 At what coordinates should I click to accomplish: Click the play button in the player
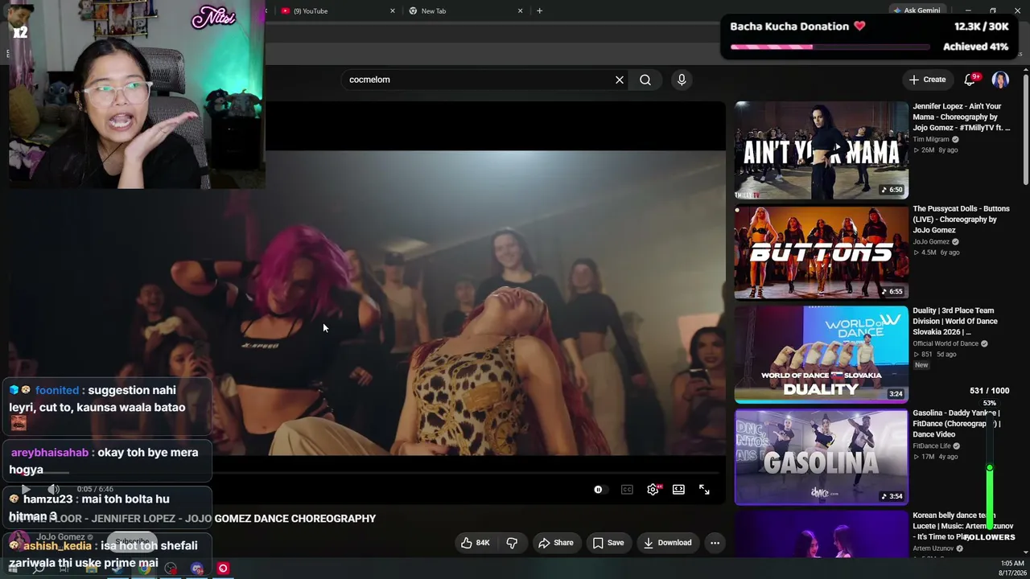point(26,489)
